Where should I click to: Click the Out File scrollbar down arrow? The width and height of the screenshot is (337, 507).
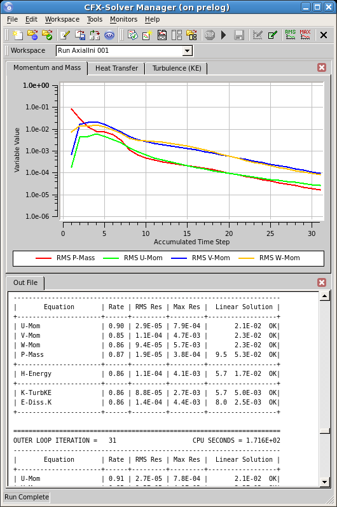324,482
